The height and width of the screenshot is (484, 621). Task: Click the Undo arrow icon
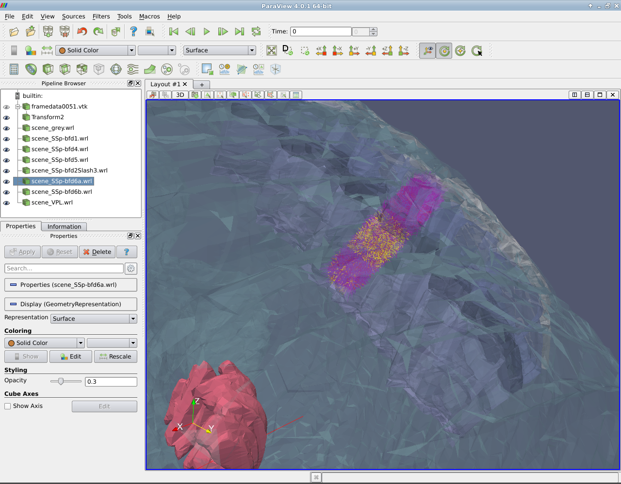click(x=82, y=31)
